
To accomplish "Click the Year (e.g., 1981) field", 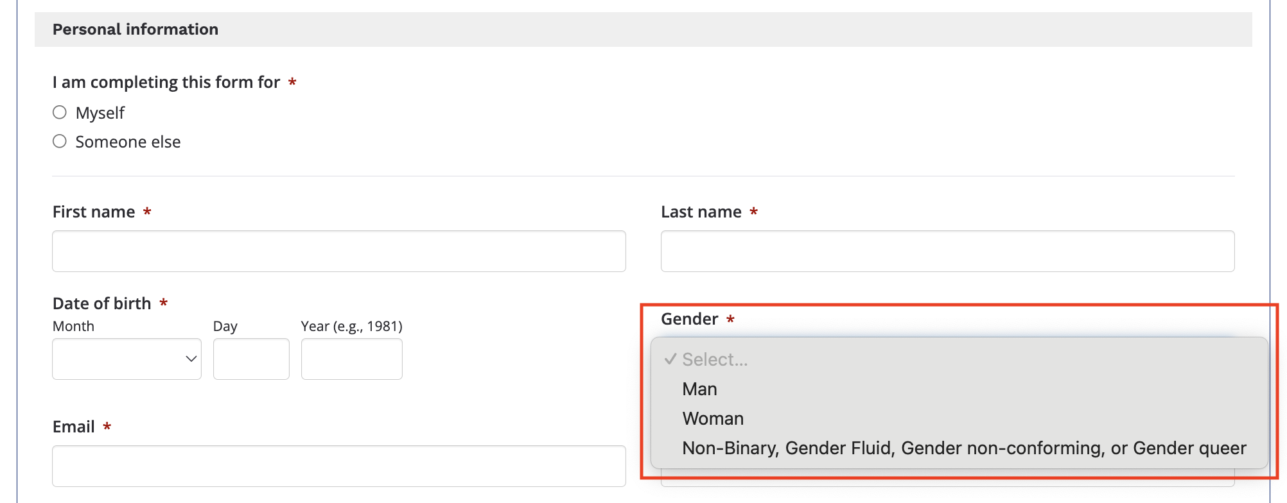I will (351, 359).
